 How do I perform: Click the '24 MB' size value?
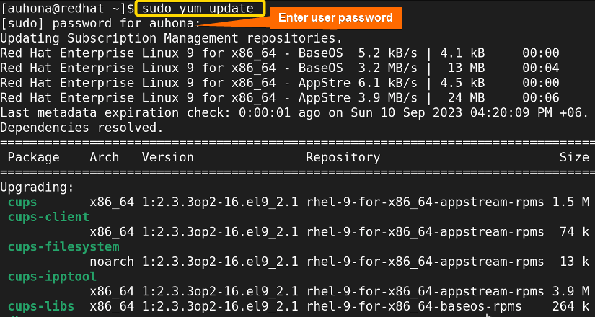click(466, 98)
